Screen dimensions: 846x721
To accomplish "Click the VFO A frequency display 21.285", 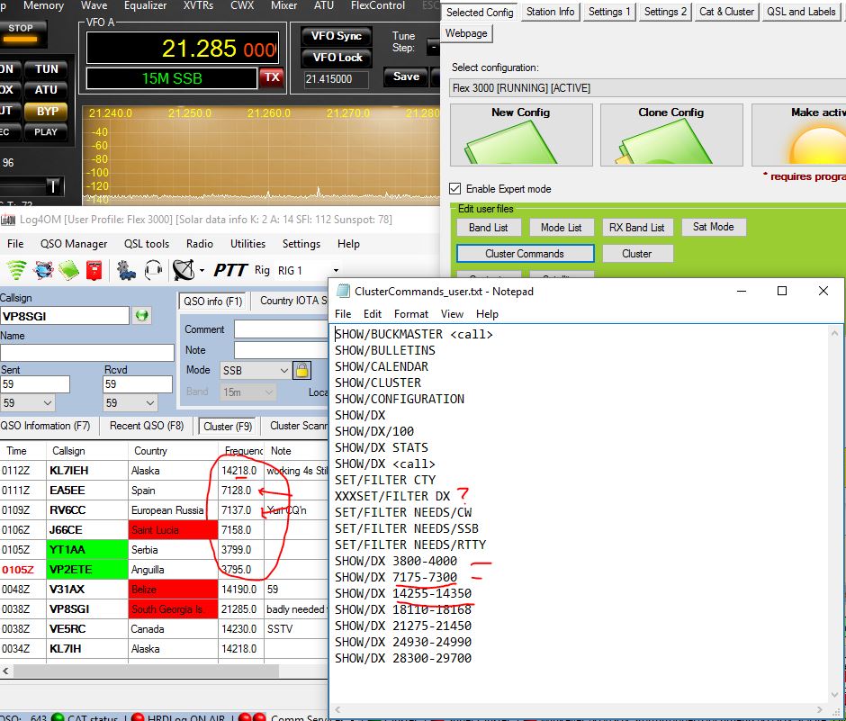I will pyautogui.click(x=183, y=49).
